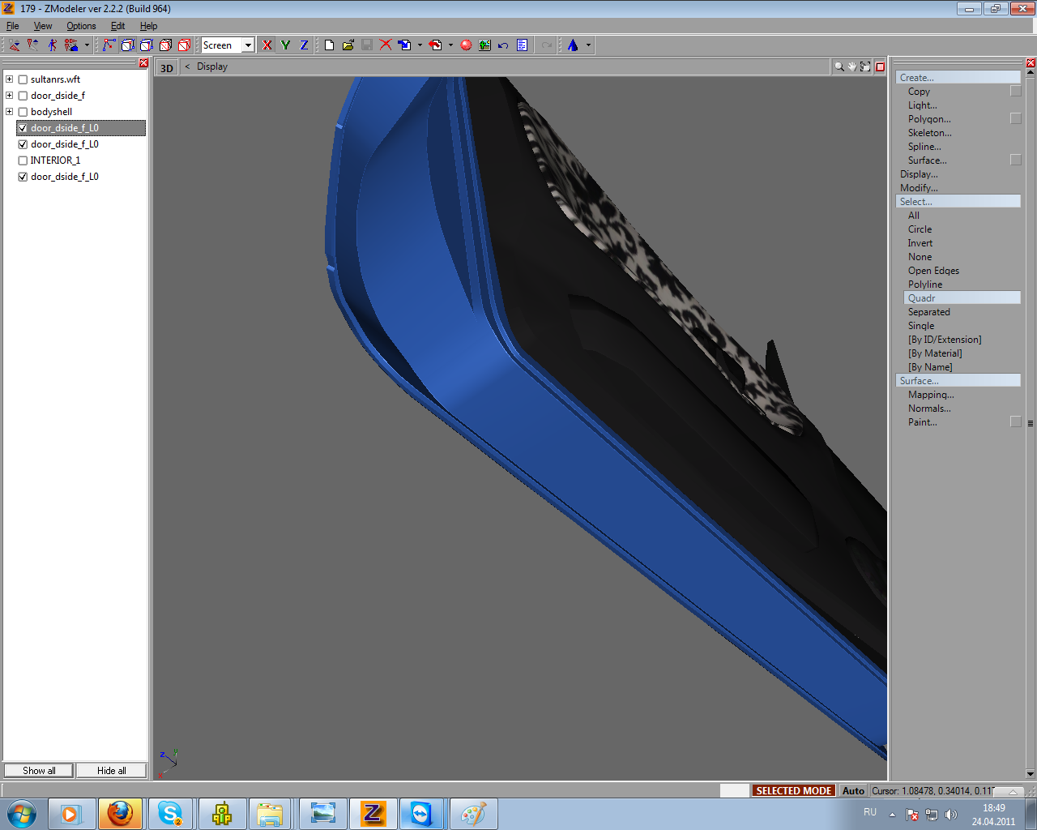Toggle the Z axis constraint button
The image size is (1037, 830).
(304, 45)
